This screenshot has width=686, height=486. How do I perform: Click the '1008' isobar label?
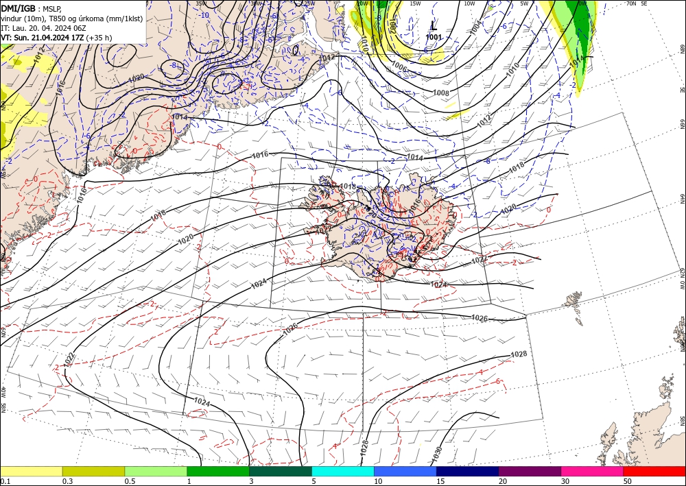[441, 93]
